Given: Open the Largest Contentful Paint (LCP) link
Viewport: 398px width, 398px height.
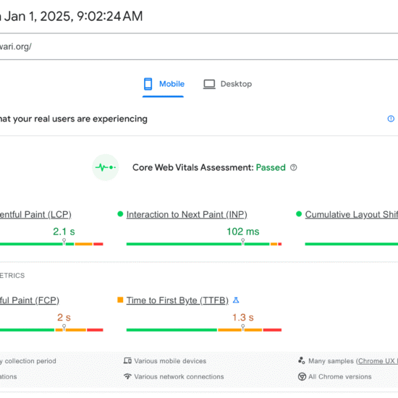Looking at the screenshot, I should click(x=35, y=215).
